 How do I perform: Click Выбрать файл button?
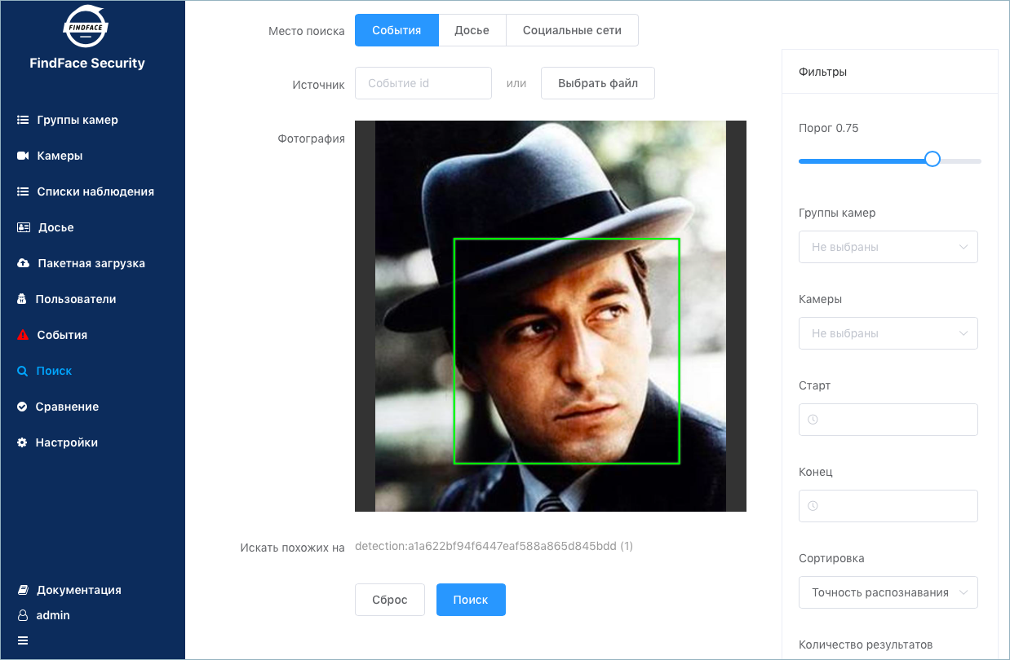pyautogui.click(x=598, y=83)
